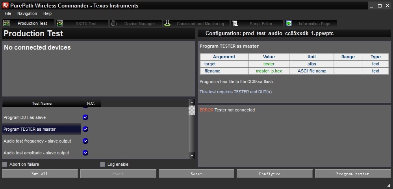This screenshot has height=189, width=393.
Task: Click the ASCII file name unit cell
Action: (x=312, y=71)
